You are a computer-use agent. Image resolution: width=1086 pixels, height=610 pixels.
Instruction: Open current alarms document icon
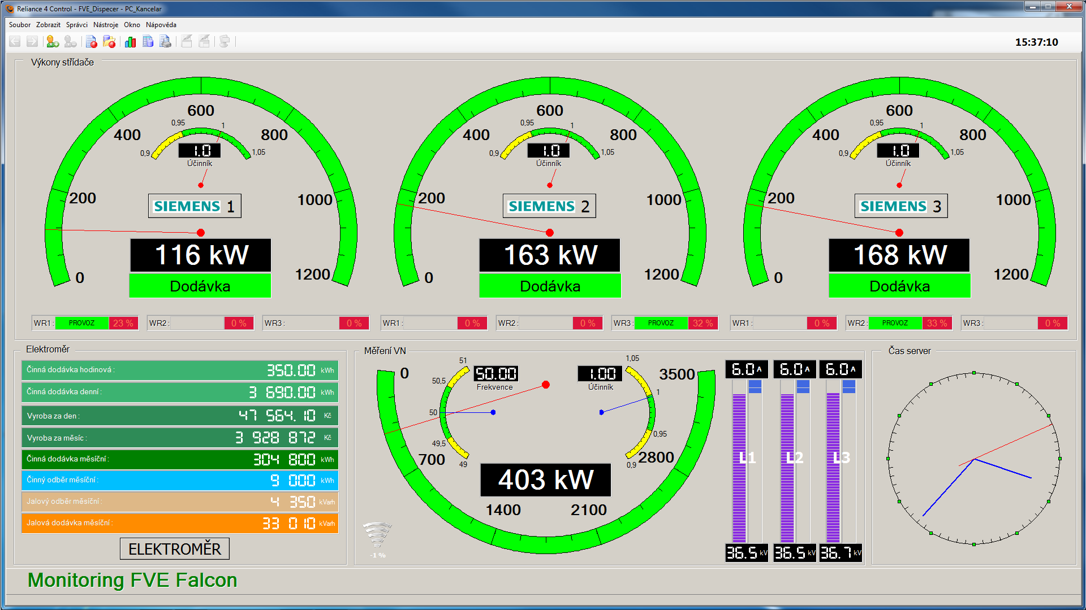[x=91, y=41]
